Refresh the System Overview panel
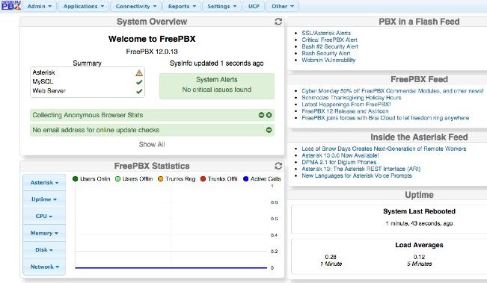The width and height of the screenshot is (487, 283). click(x=278, y=22)
